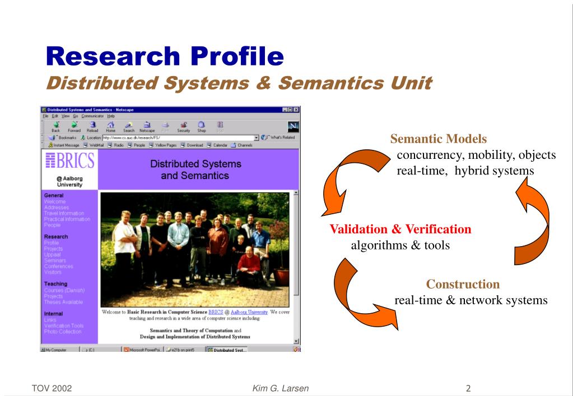Open the Go menu
The width and height of the screenshot is (573, 396).
[75, 116]
